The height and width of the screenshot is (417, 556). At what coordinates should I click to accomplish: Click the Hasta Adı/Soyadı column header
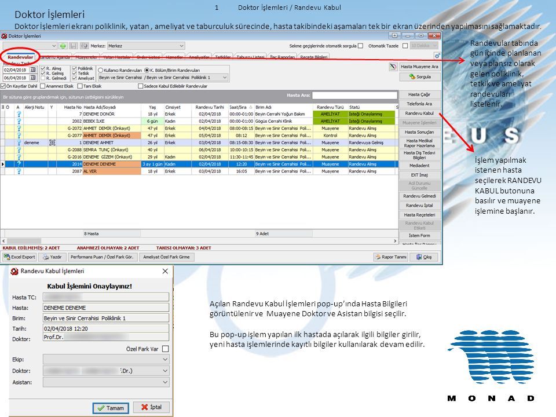point(111,107)
